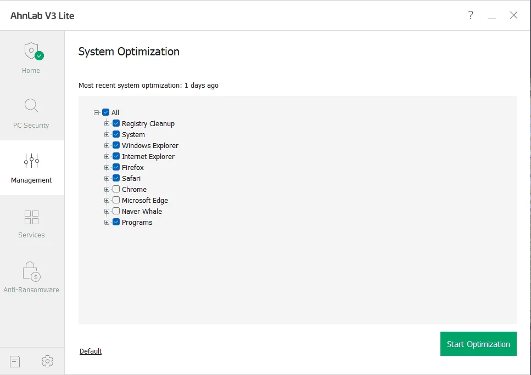The height and width of the screenshot is (375, 531).
Task: Click the Default link
Action: (91, 351)
